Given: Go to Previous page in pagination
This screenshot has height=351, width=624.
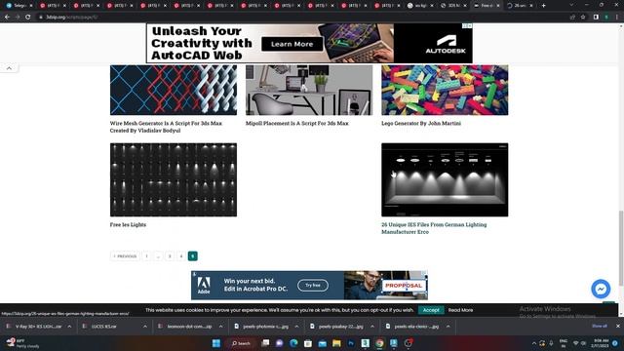Looking at the screenshot, I should [x=125, y=256].
